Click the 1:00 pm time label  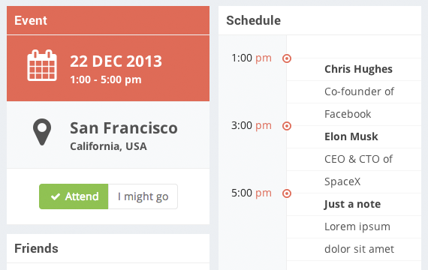click(x=252, y=58)
